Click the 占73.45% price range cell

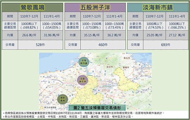[x=114, y=26]
